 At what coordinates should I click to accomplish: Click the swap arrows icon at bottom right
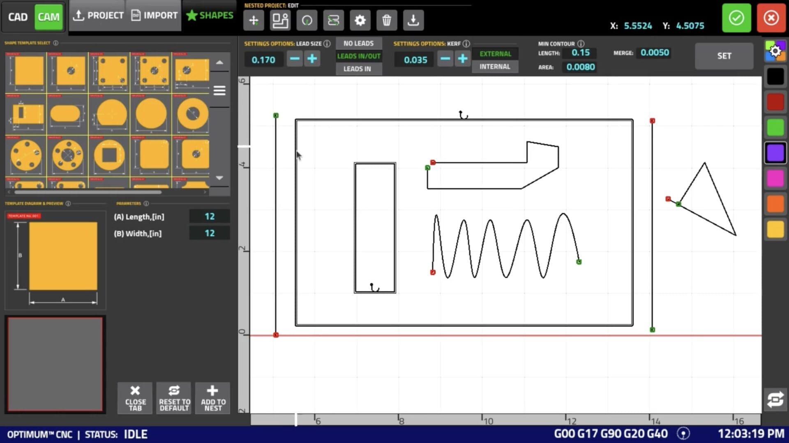[775, 399]
